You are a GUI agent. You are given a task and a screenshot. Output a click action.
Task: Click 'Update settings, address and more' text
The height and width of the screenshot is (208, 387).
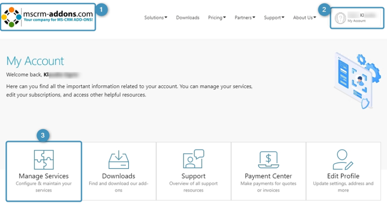343,187
